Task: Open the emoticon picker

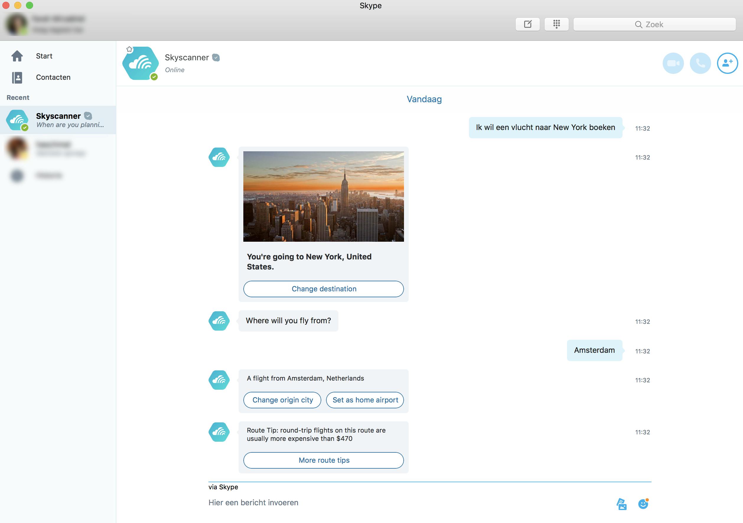Action: point(643,503)
